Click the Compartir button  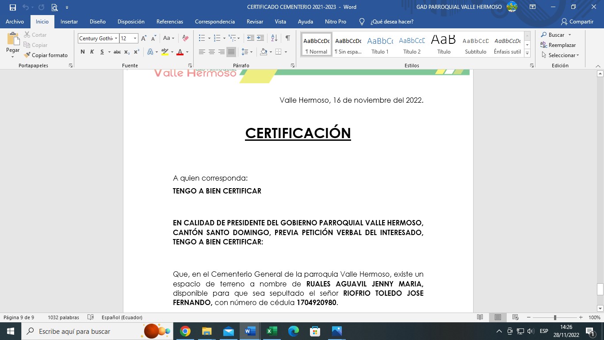pos(577,21)
